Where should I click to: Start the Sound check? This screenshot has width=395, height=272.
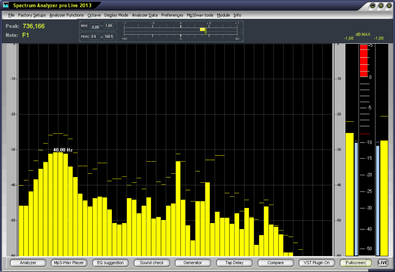[152, 263]
